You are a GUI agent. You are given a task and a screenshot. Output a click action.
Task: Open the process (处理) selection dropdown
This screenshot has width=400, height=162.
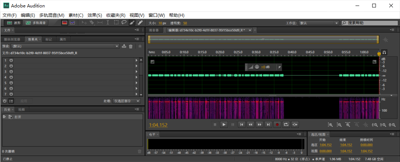click(127, 101)
